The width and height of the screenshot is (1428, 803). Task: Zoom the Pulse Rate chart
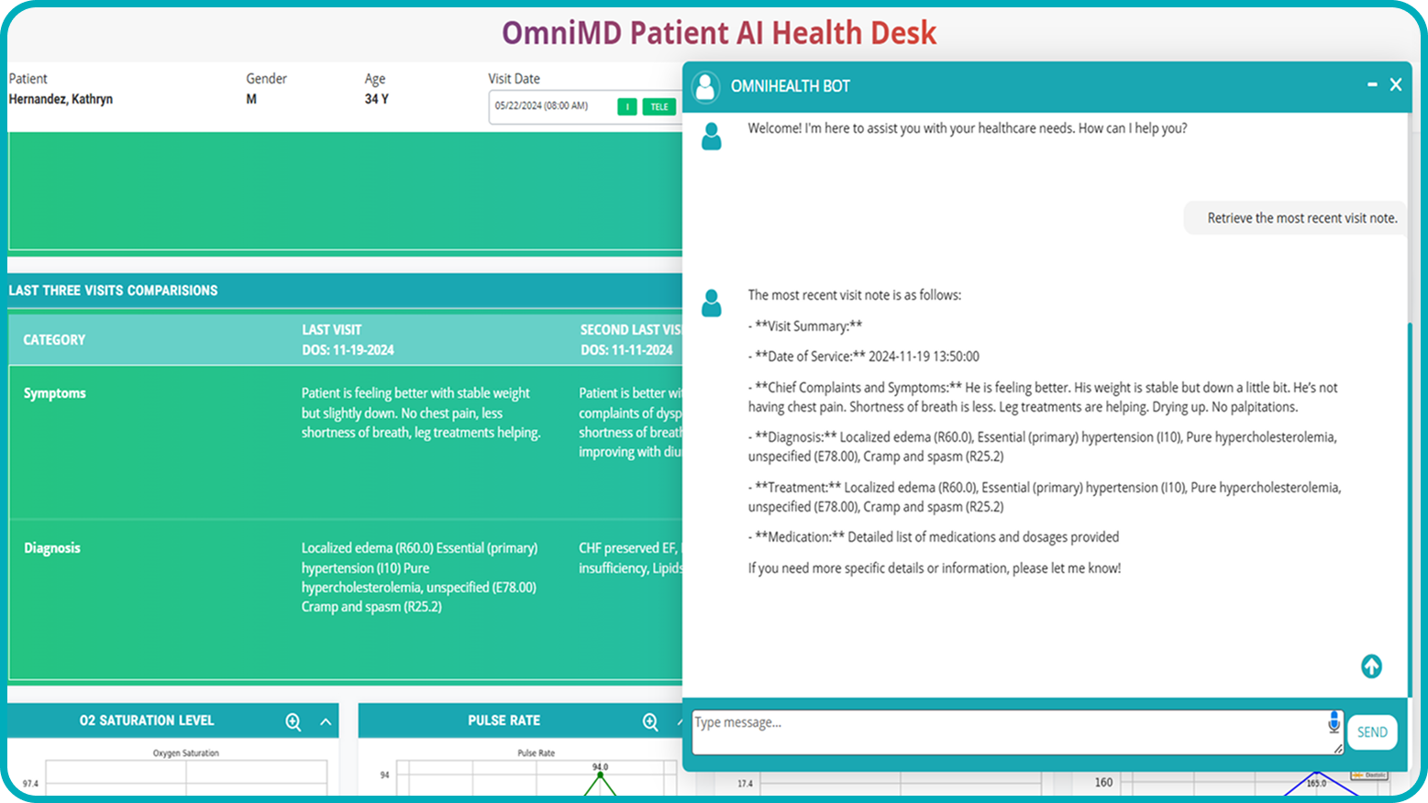(650, 722)
